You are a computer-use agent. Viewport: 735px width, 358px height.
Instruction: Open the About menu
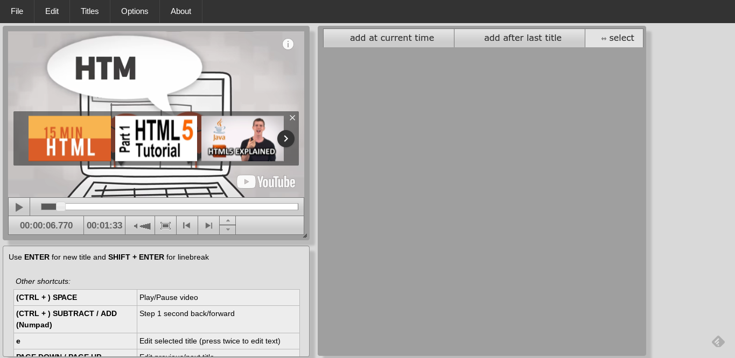point(181,11)
